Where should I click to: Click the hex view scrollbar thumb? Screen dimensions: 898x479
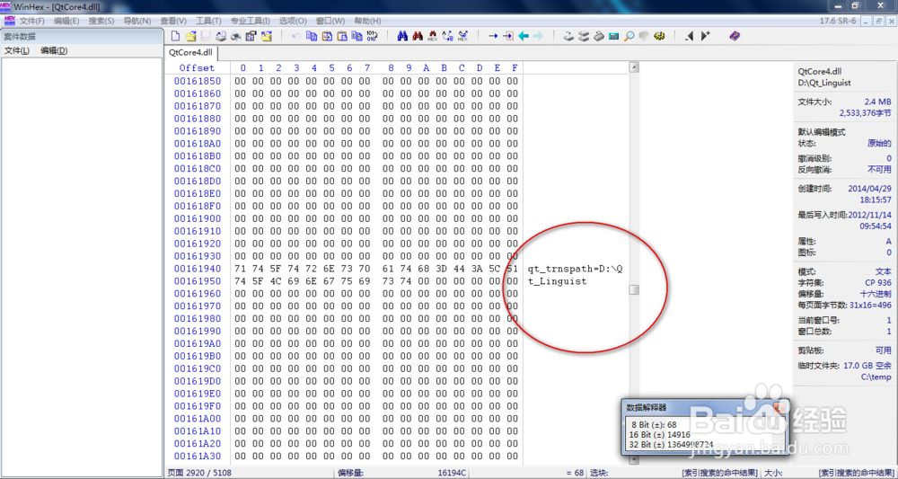[634, 290]
